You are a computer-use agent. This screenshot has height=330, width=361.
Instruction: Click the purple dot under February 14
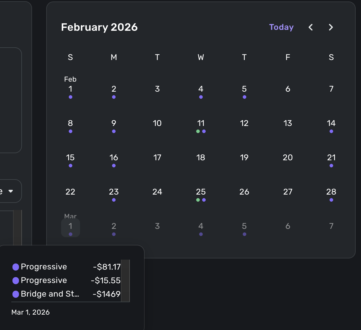[x=331, y=131]
